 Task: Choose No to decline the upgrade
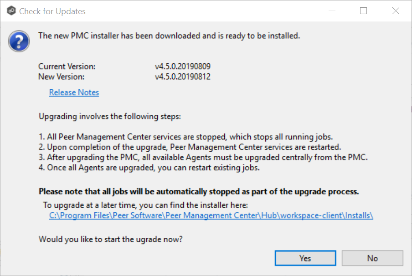(x=372, y=258)
